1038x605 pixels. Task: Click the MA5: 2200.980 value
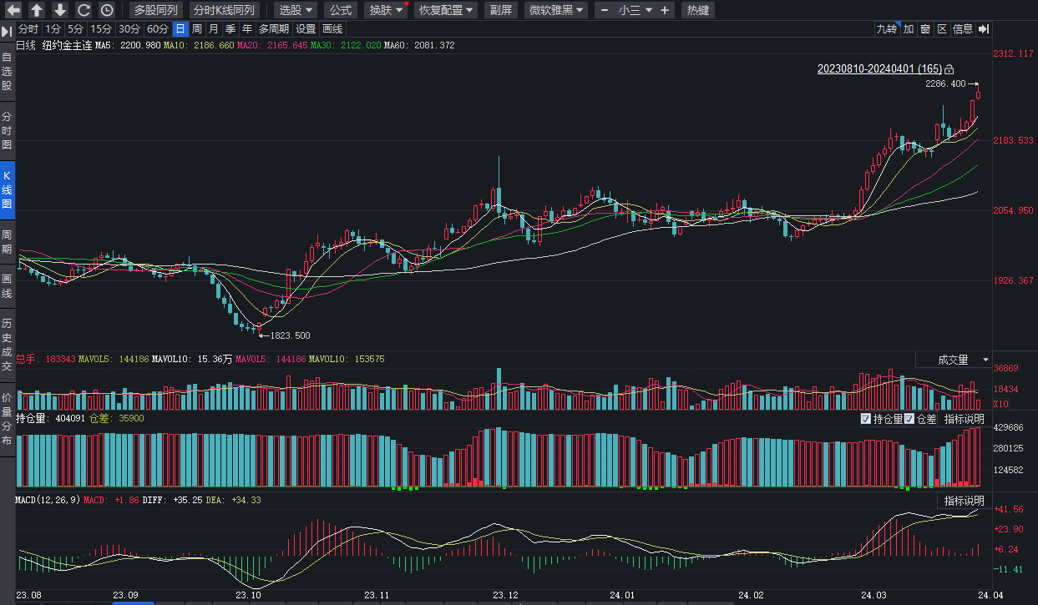[128, 45]
